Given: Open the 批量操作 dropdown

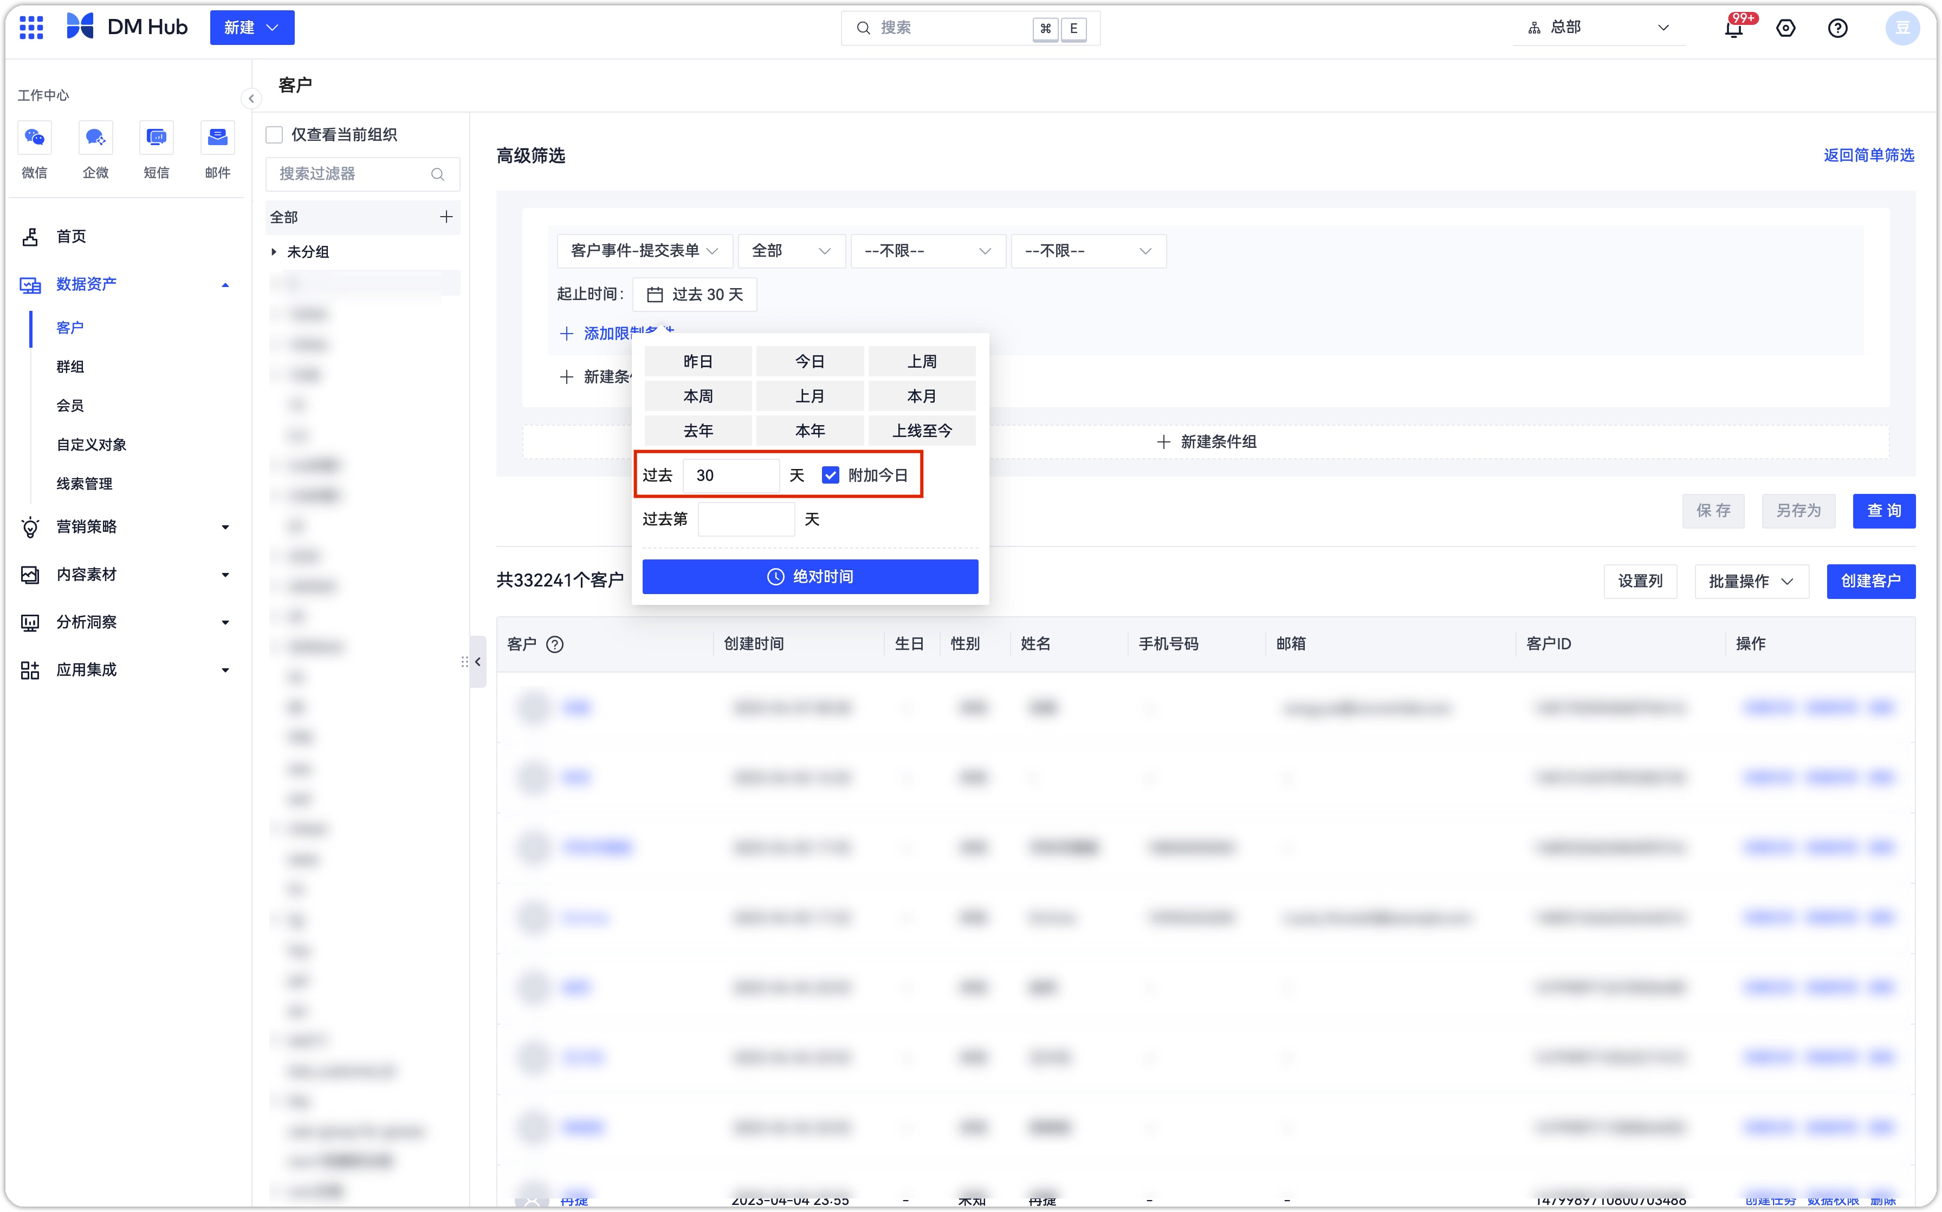Looking at the screenshot, I should coord(1751,581).
